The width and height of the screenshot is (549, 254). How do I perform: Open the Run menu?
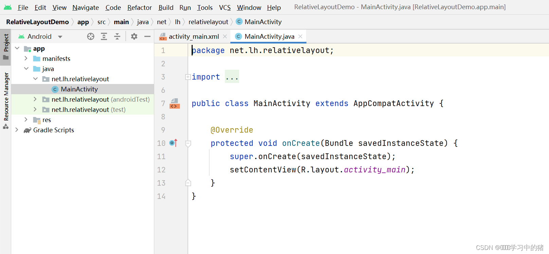pyautogui.click(x=185, y=7)
